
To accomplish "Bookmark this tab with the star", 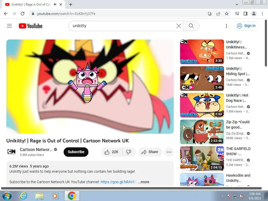I will pyautogui.click(x=227, y=14).
